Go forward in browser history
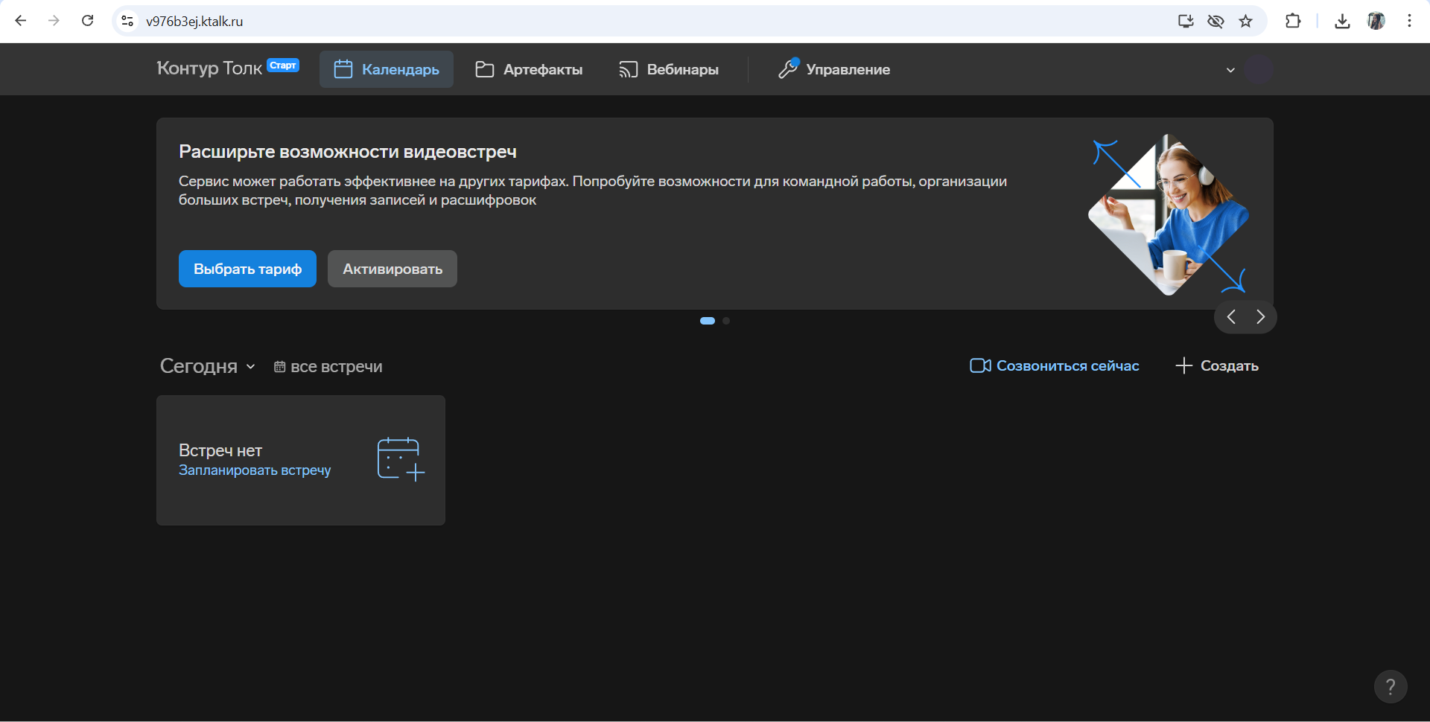The image size is (1430, 722). (54, 21)
